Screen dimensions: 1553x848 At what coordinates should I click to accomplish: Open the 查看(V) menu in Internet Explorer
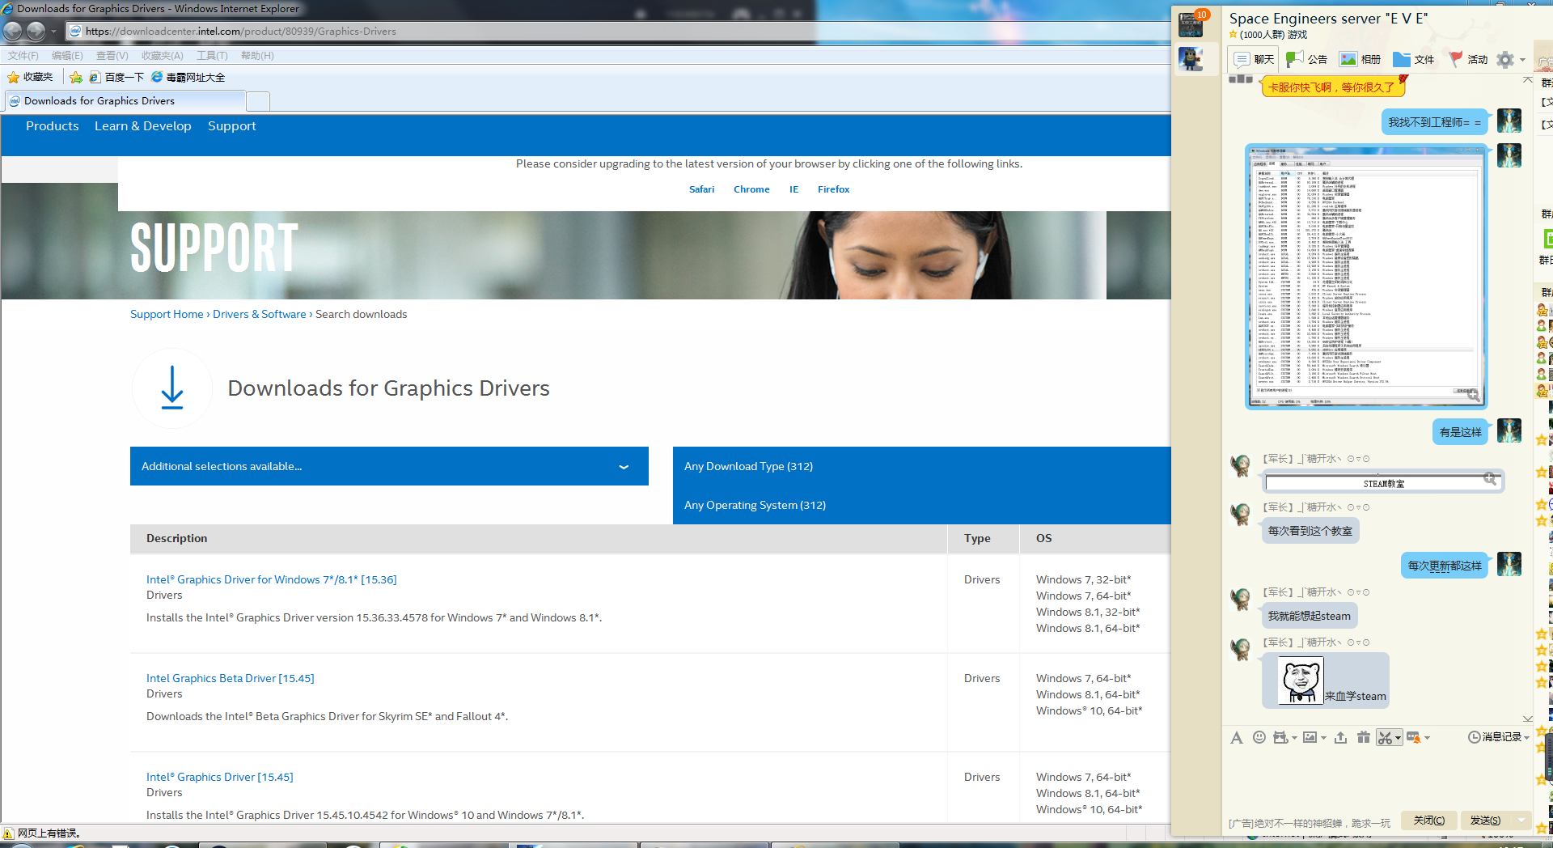pos(112,56)
